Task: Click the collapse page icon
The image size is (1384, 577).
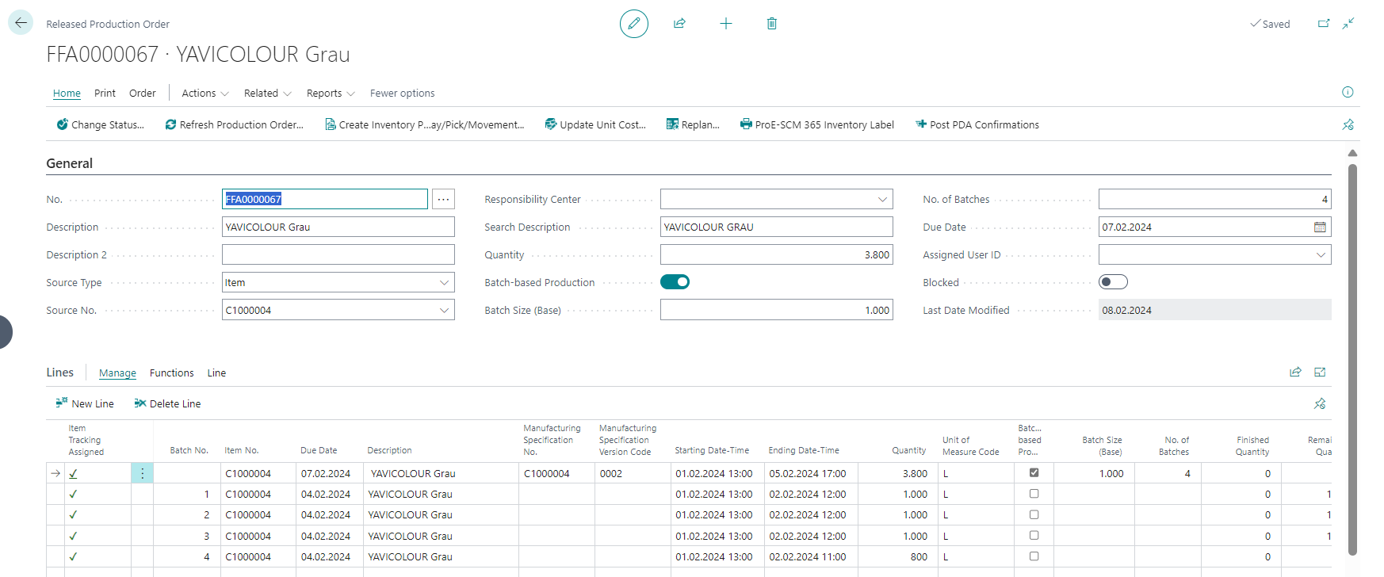Action: click(x=1348, y=24)
